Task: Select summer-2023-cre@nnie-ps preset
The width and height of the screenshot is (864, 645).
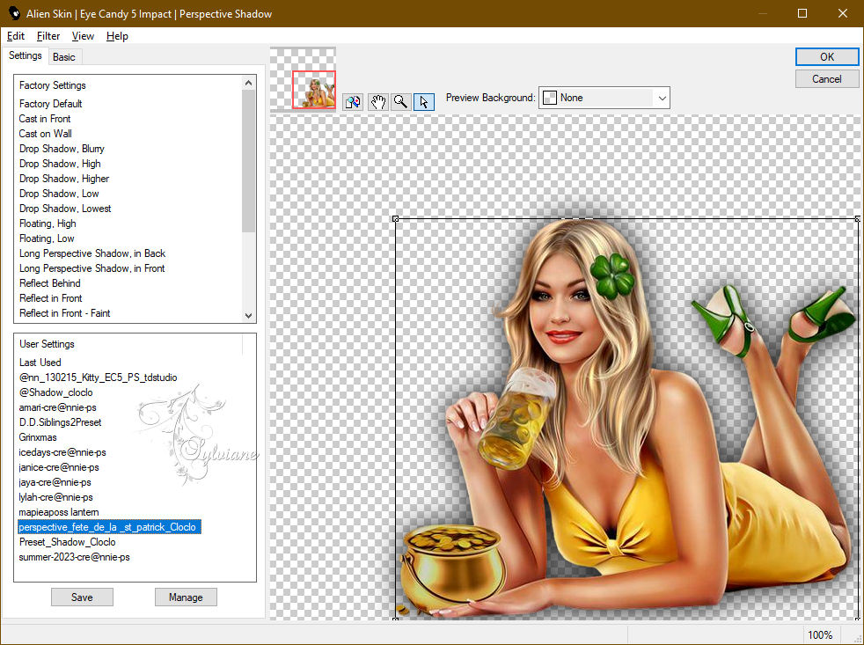Action: pyautogui.click(x=75, y=557)
